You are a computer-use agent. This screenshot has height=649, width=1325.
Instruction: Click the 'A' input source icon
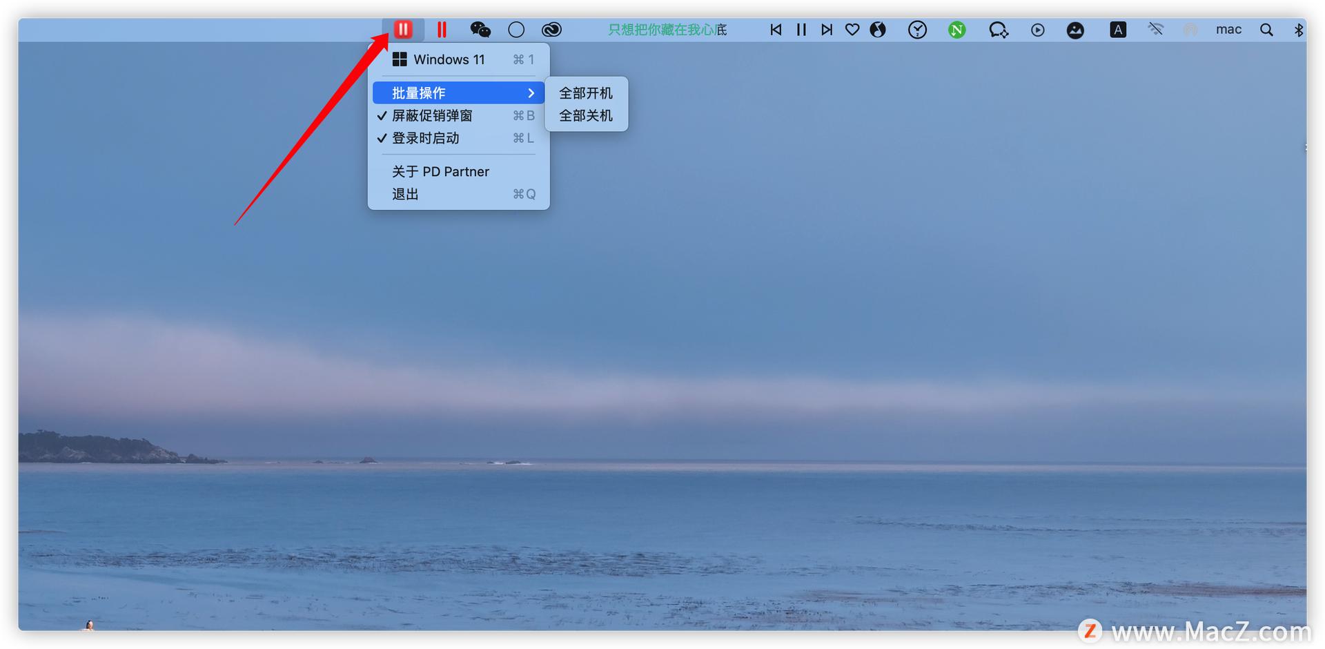(x=1118, y=29)
